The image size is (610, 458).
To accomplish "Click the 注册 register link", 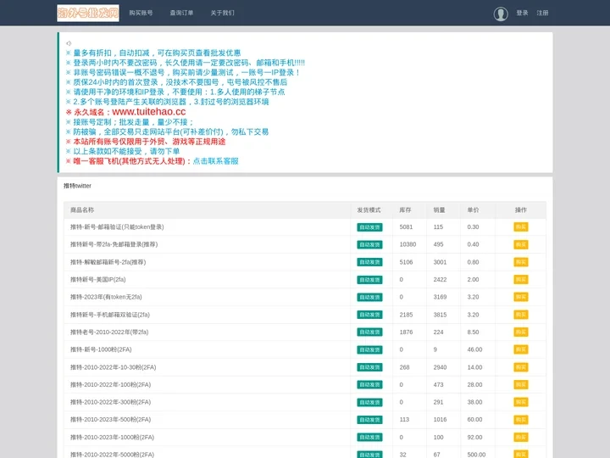I will (x=542, y=13).
